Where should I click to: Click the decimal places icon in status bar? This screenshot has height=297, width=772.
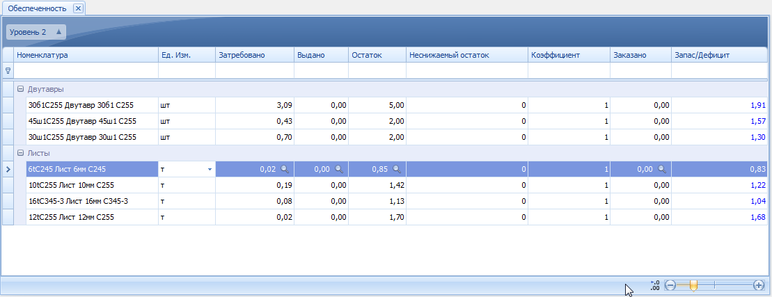pyautogui.click(x=654, y=285)
